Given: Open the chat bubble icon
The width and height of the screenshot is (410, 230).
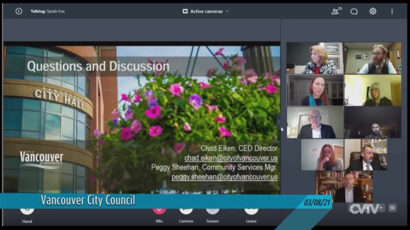Looking at the screenshot, I should click(354, 11).
